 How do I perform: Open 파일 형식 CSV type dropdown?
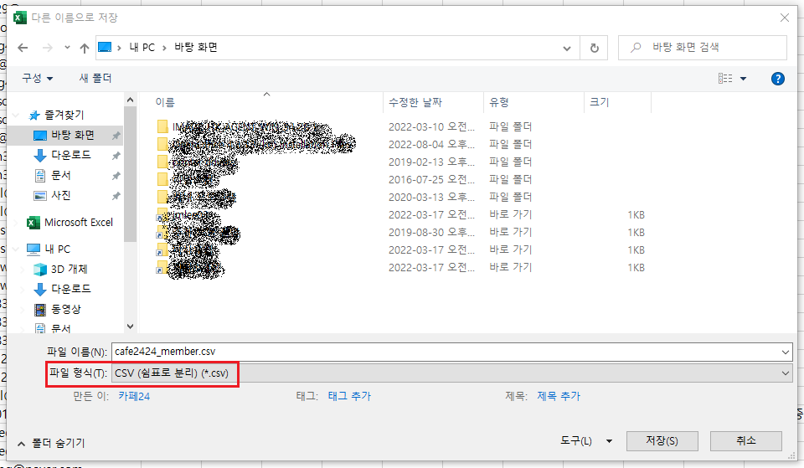(x=451, y=373)
